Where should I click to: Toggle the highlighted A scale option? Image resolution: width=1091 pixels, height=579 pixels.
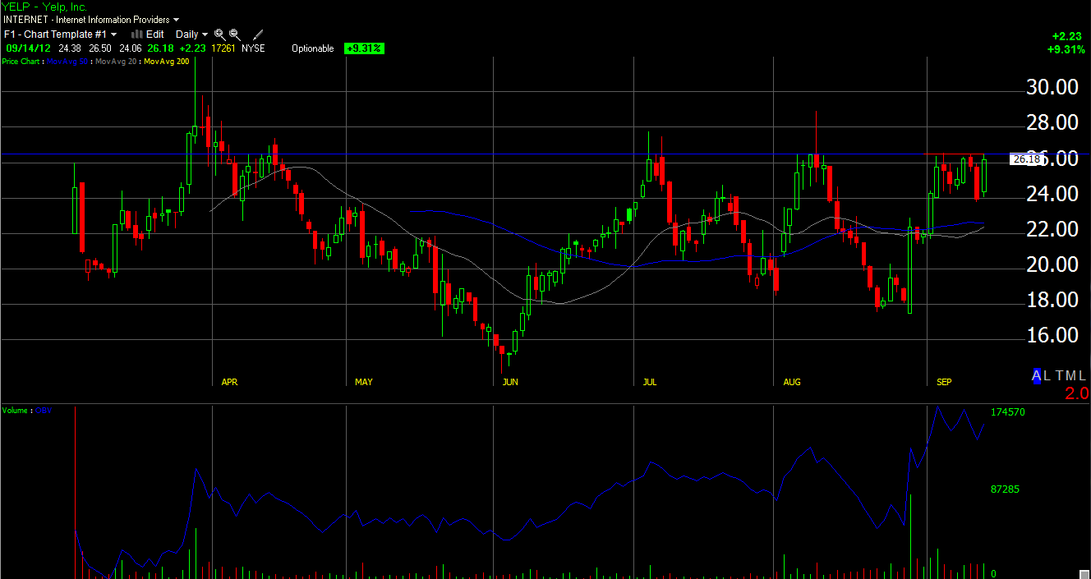click(1037, 375)
